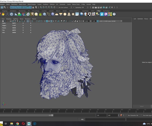
Task: Open the Symmetry: Off dropdown
Action: pos(80,7)
